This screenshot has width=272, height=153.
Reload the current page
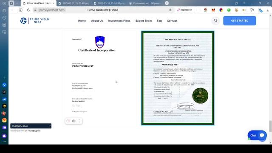coord(28,10)
